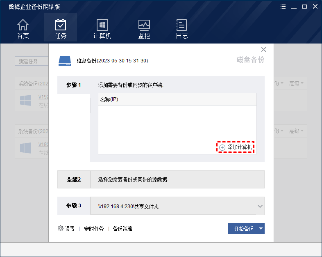Switch to 步骤 3 destination step
The height and width of the screenshot is (257, 322).
coord(74,206)
